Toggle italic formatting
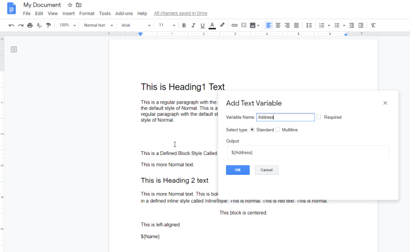Screen dimensions: 410x252 point(193,25)
